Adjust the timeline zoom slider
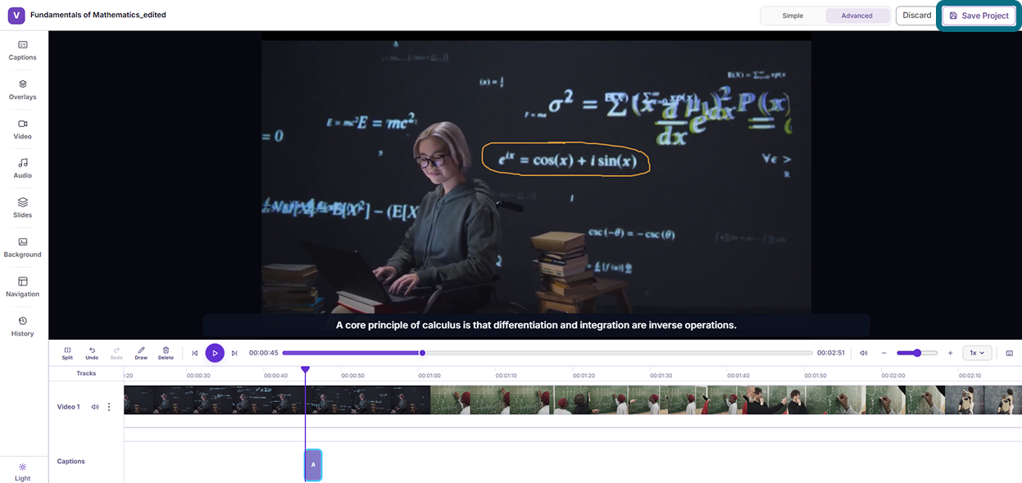Screen dimensions: 1022x483 pyautogui.click(x=917, y=353)
